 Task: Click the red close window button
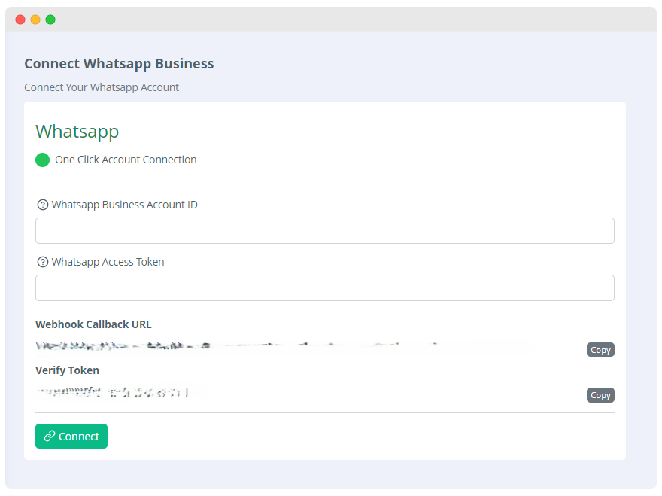(x=20, y=20)
